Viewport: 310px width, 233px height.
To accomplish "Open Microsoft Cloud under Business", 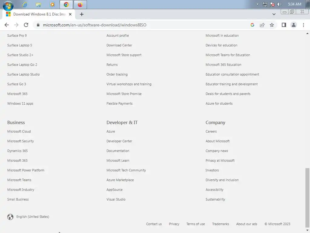I will click(x=19, y=132).
